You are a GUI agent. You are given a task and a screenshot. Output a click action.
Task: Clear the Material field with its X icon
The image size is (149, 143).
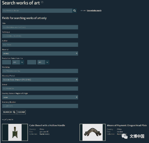pos(77,53)
